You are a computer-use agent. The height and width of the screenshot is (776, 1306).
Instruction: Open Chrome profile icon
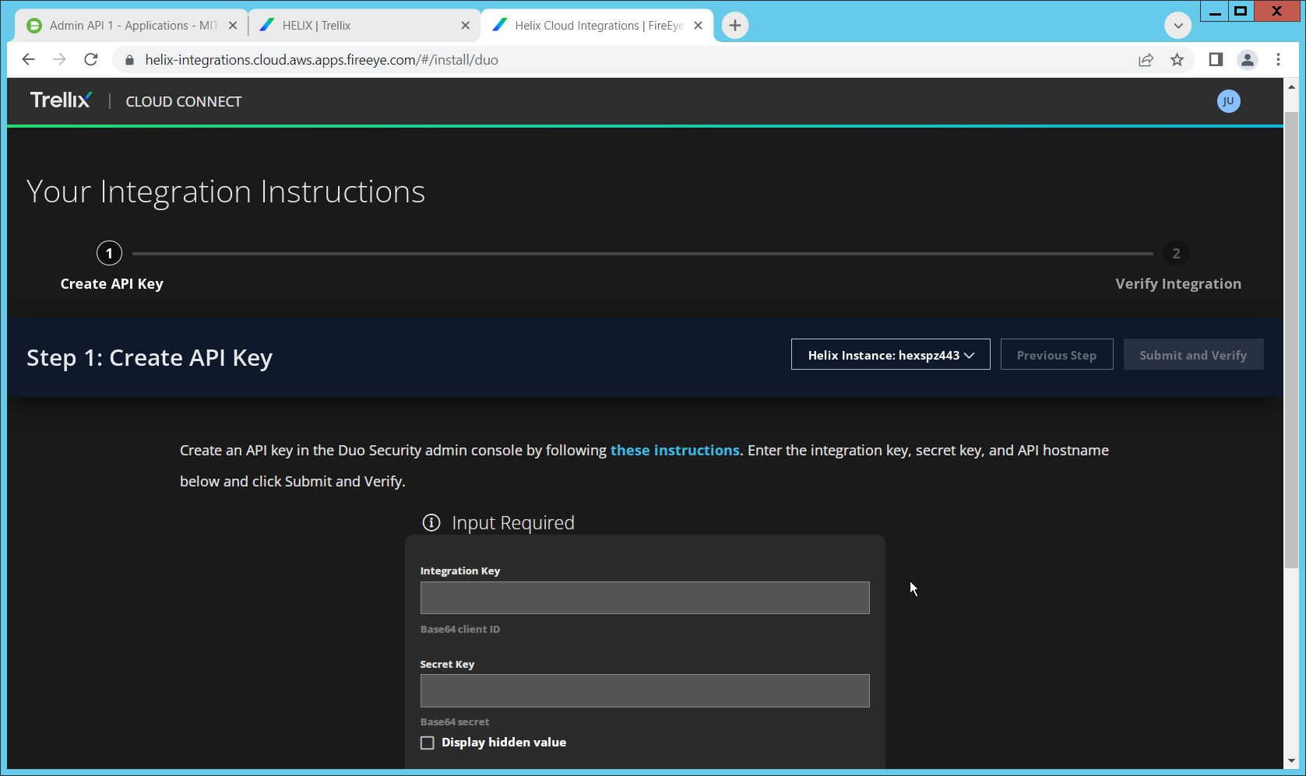(1247, 60)
